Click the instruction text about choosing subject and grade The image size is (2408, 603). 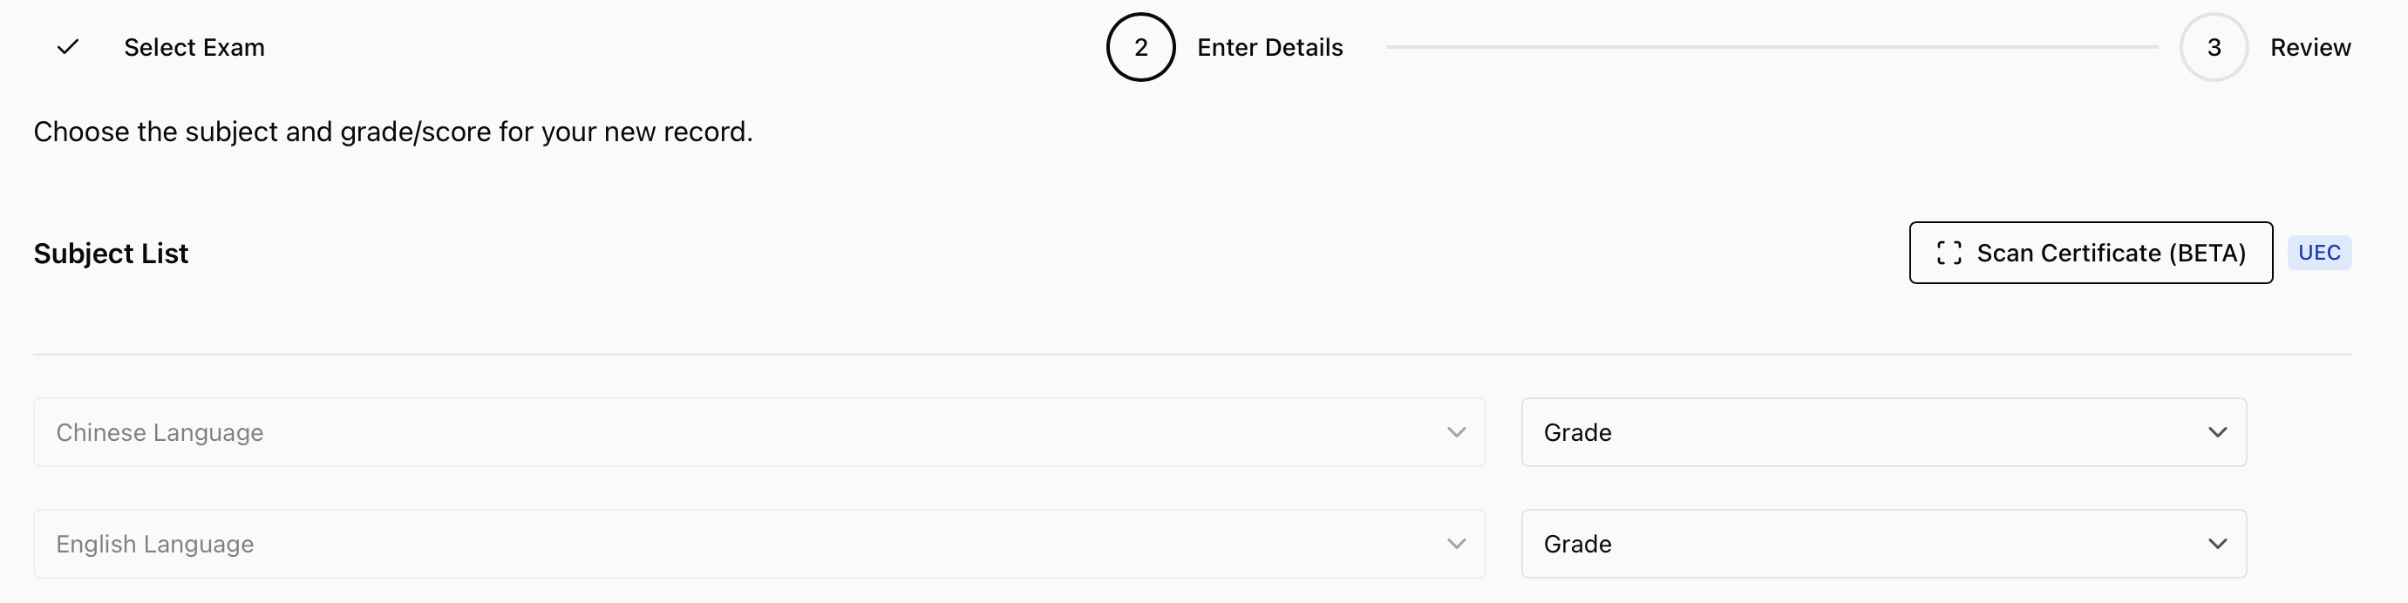coord(392,132)
